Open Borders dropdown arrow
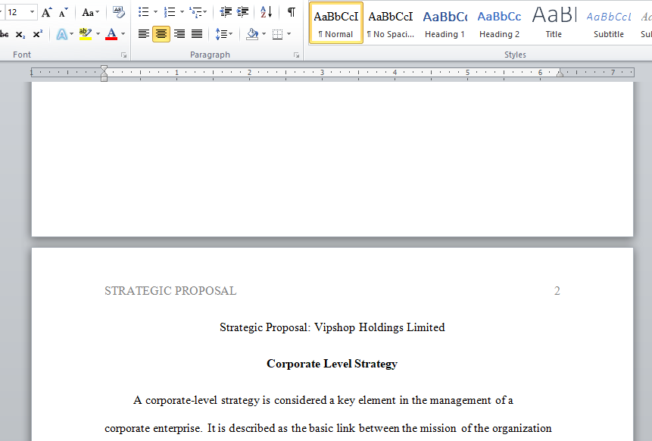The width and height of the screenshot is (652, 441). [x=289, y=33]
